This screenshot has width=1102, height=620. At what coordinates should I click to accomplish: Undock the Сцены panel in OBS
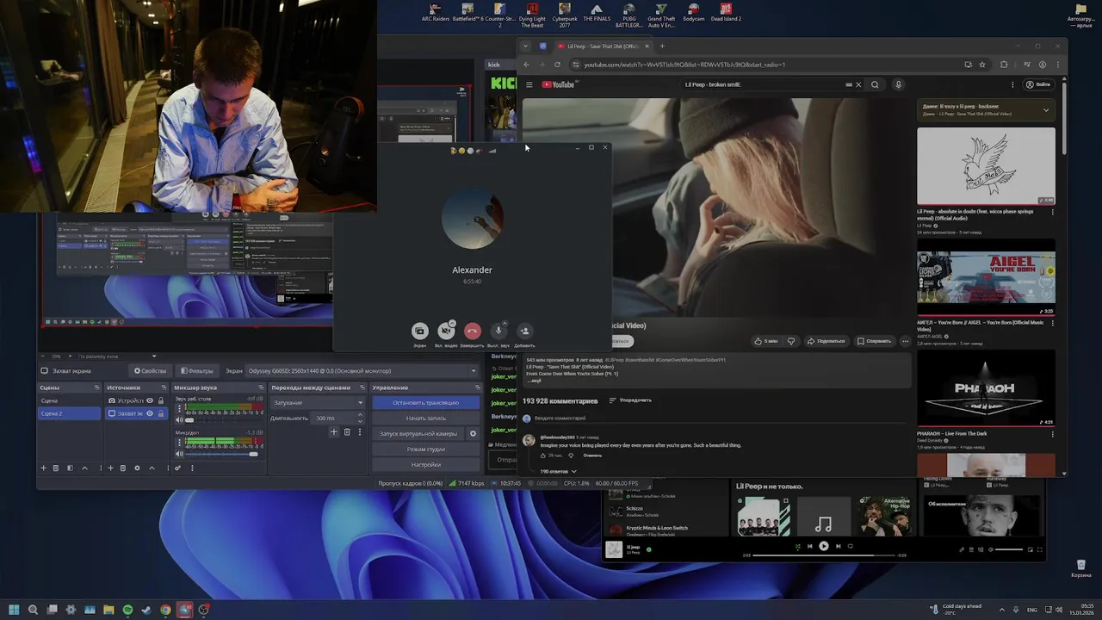click(x=96, y=387)
